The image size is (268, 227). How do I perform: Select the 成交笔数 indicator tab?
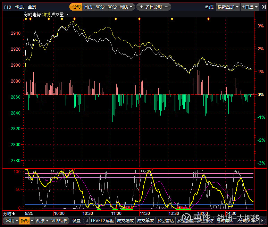pos(125,221)
